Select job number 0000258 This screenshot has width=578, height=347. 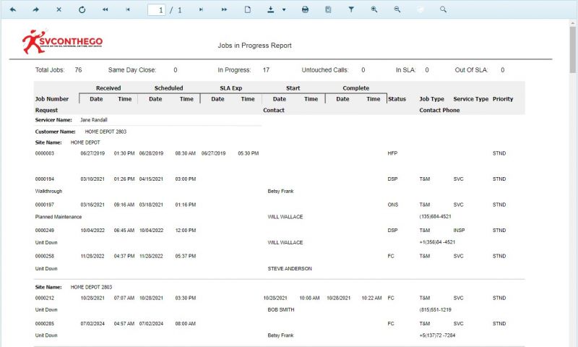pos(45,257)
